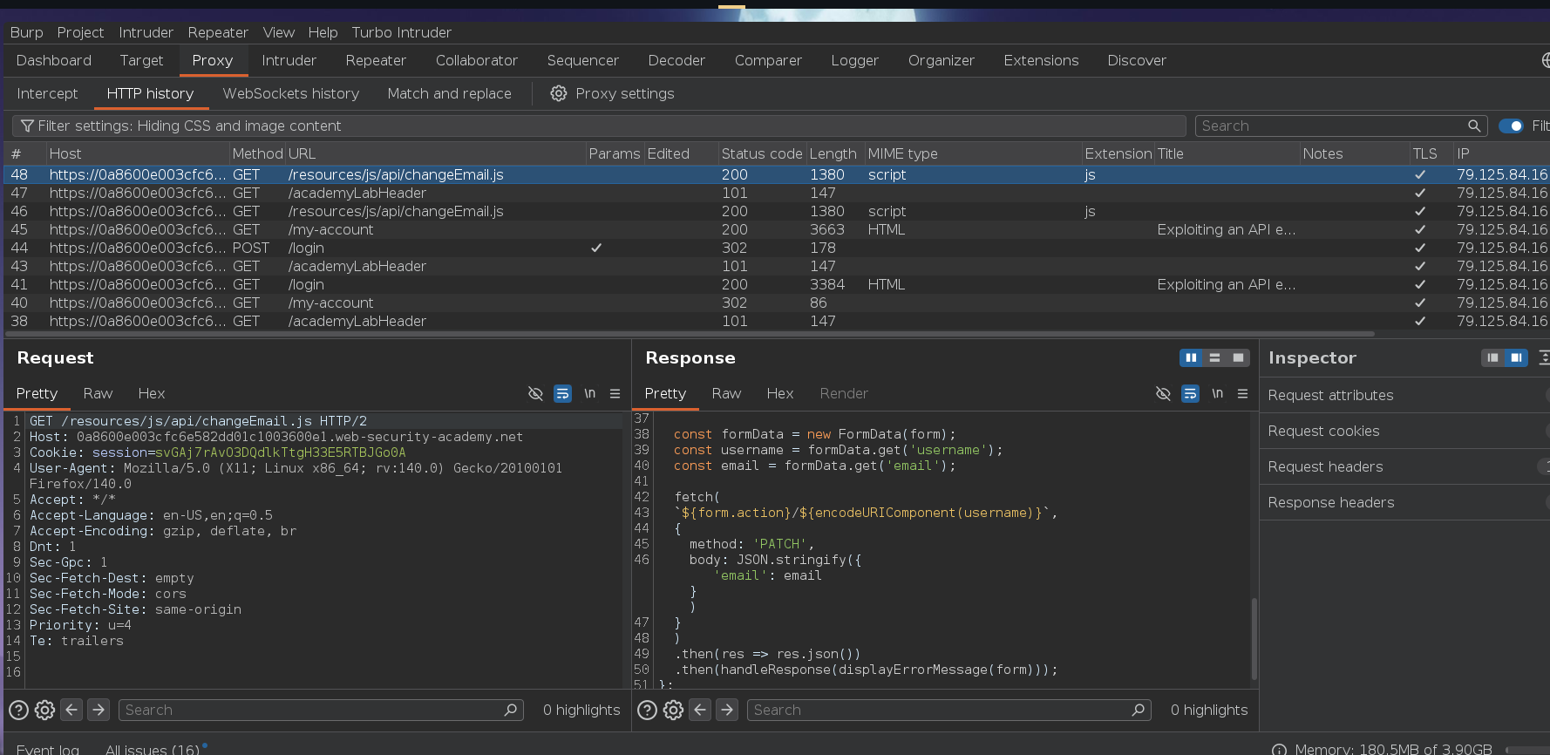This screenshot has height=755, width=1550.
Task: Hide non-printable characters in the Response panel
Action: (1163, 393)
